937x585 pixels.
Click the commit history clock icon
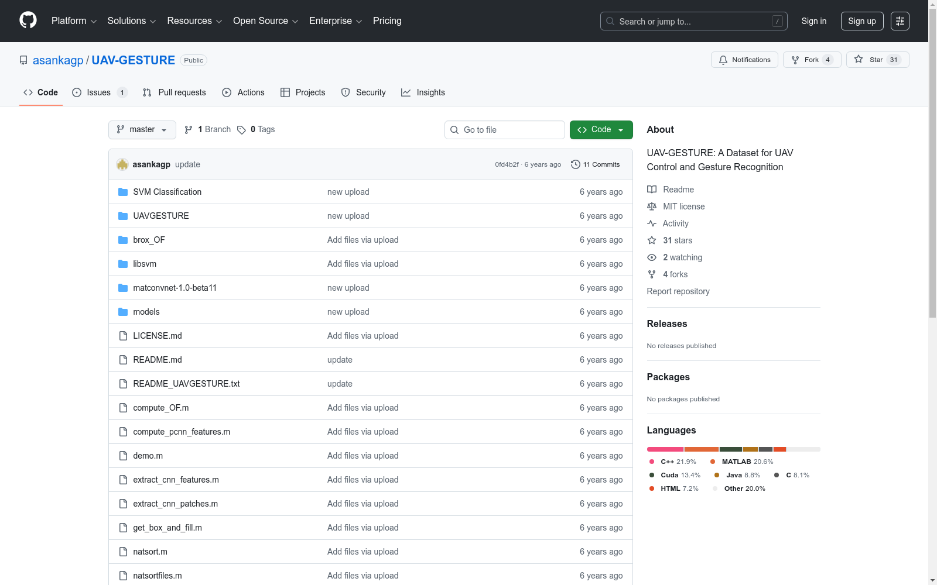(576, 164)
